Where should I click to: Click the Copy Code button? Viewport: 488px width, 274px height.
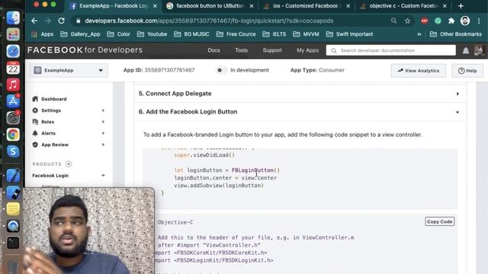pyautogui.click(x=439, y=221)
